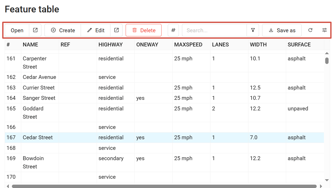Click inside the Search field
The width and height of the screenshot is (334, 188).
(215, 30)
